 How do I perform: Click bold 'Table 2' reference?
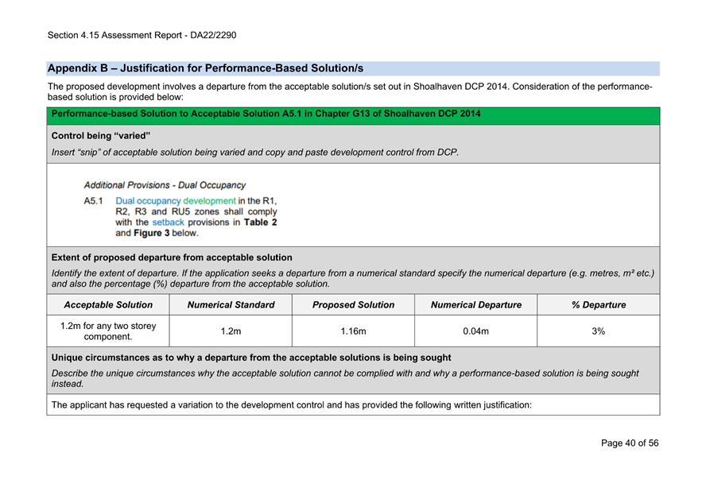(260, 222)
